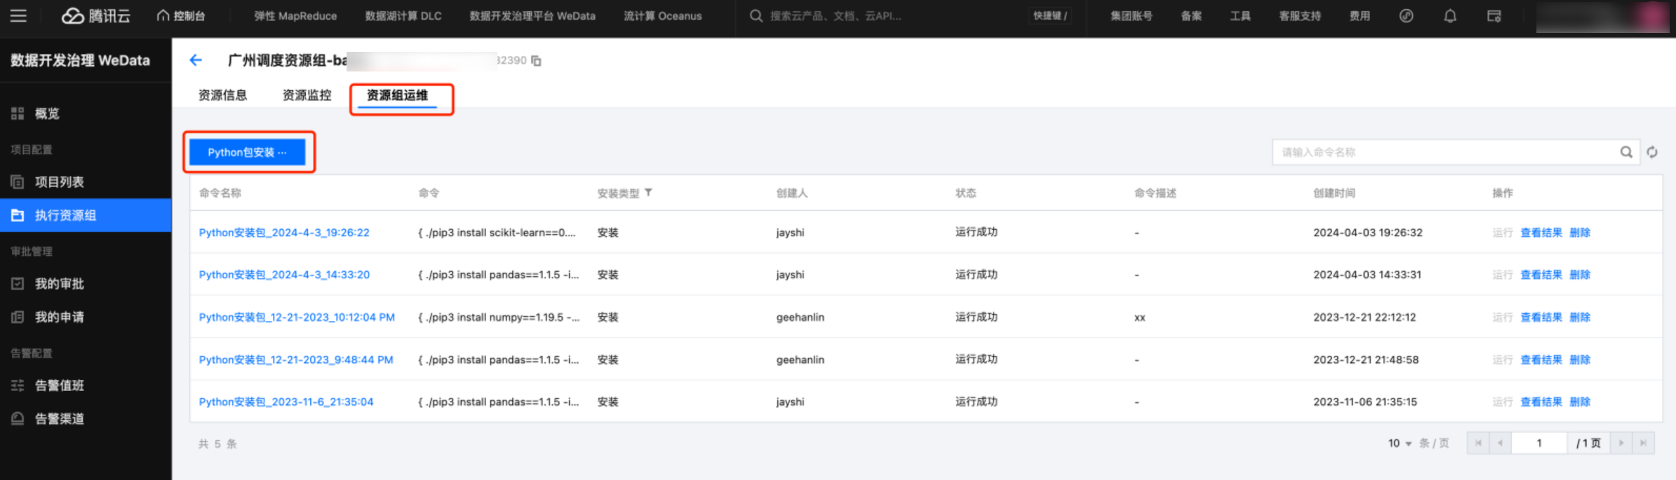Image resolution: width=1676 pixels, height=480 pixels.
Task: Switch to 资源信息 tab
Action: tap(222, 95)
